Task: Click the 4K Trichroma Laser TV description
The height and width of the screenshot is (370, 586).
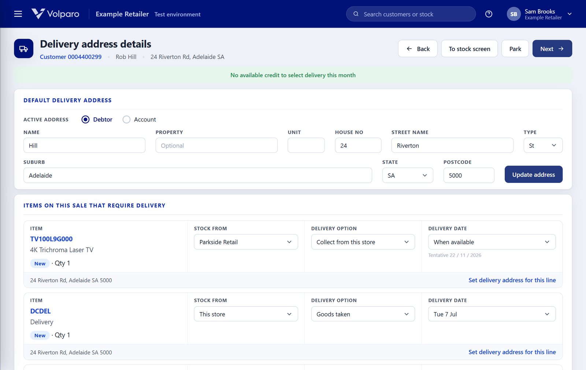Action: tap(62, 250)
